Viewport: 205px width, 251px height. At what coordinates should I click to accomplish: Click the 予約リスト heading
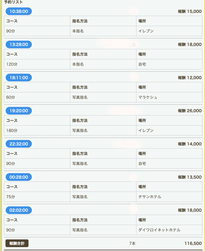[x=13, y=2]
